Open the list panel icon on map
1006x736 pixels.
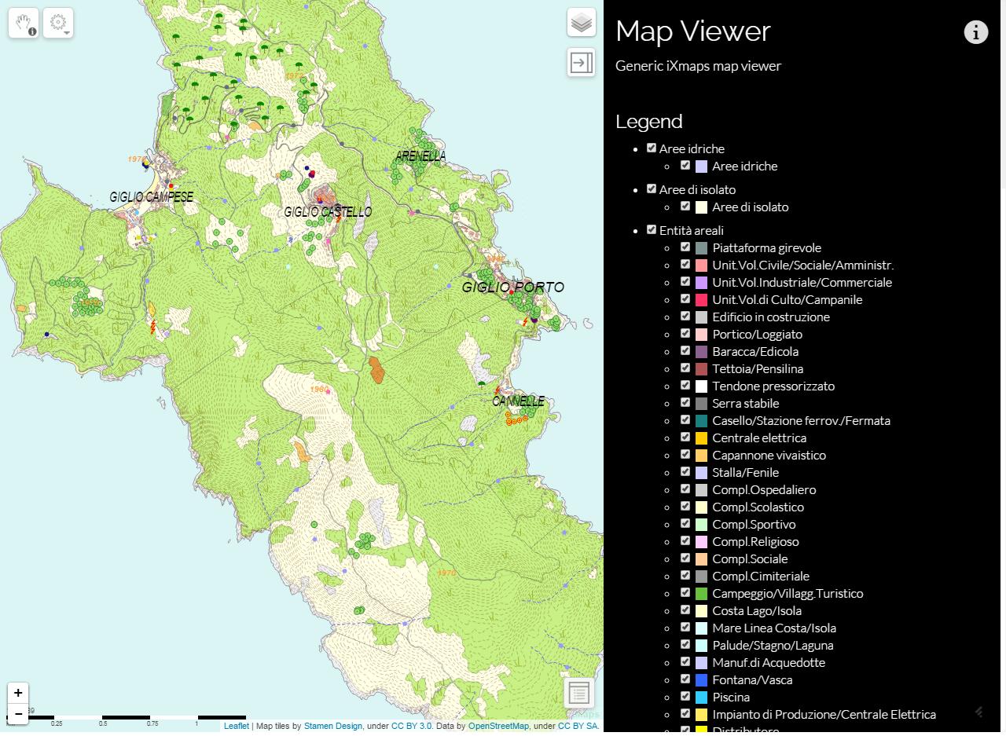pyautogui.click(x=578, y=693)
